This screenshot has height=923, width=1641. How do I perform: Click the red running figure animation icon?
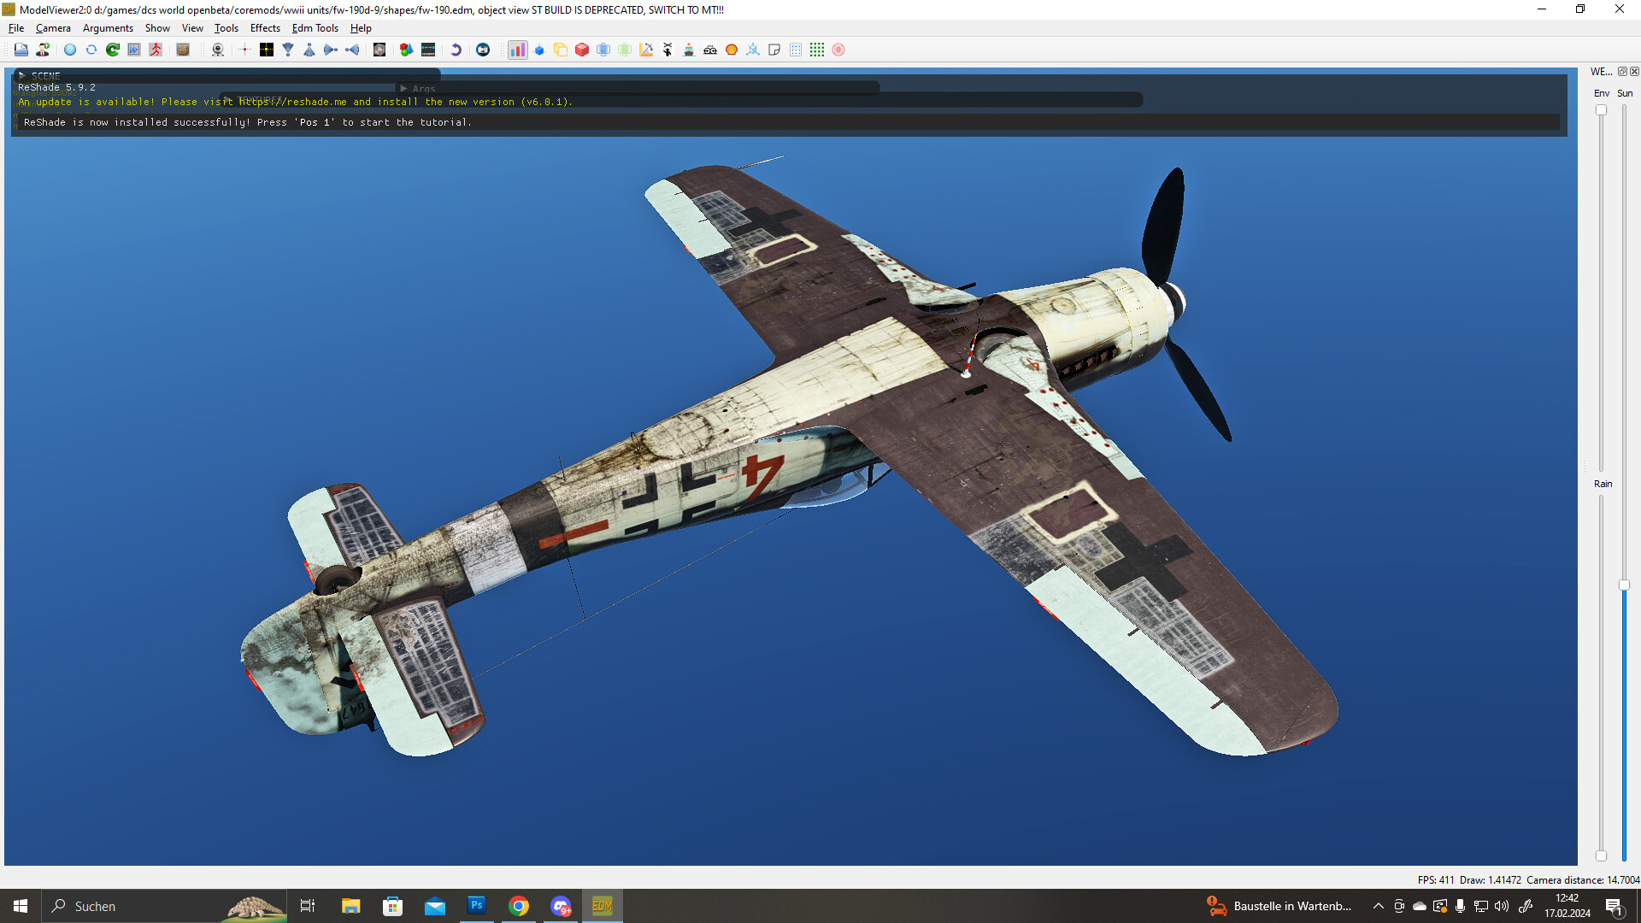click(156, 50)
